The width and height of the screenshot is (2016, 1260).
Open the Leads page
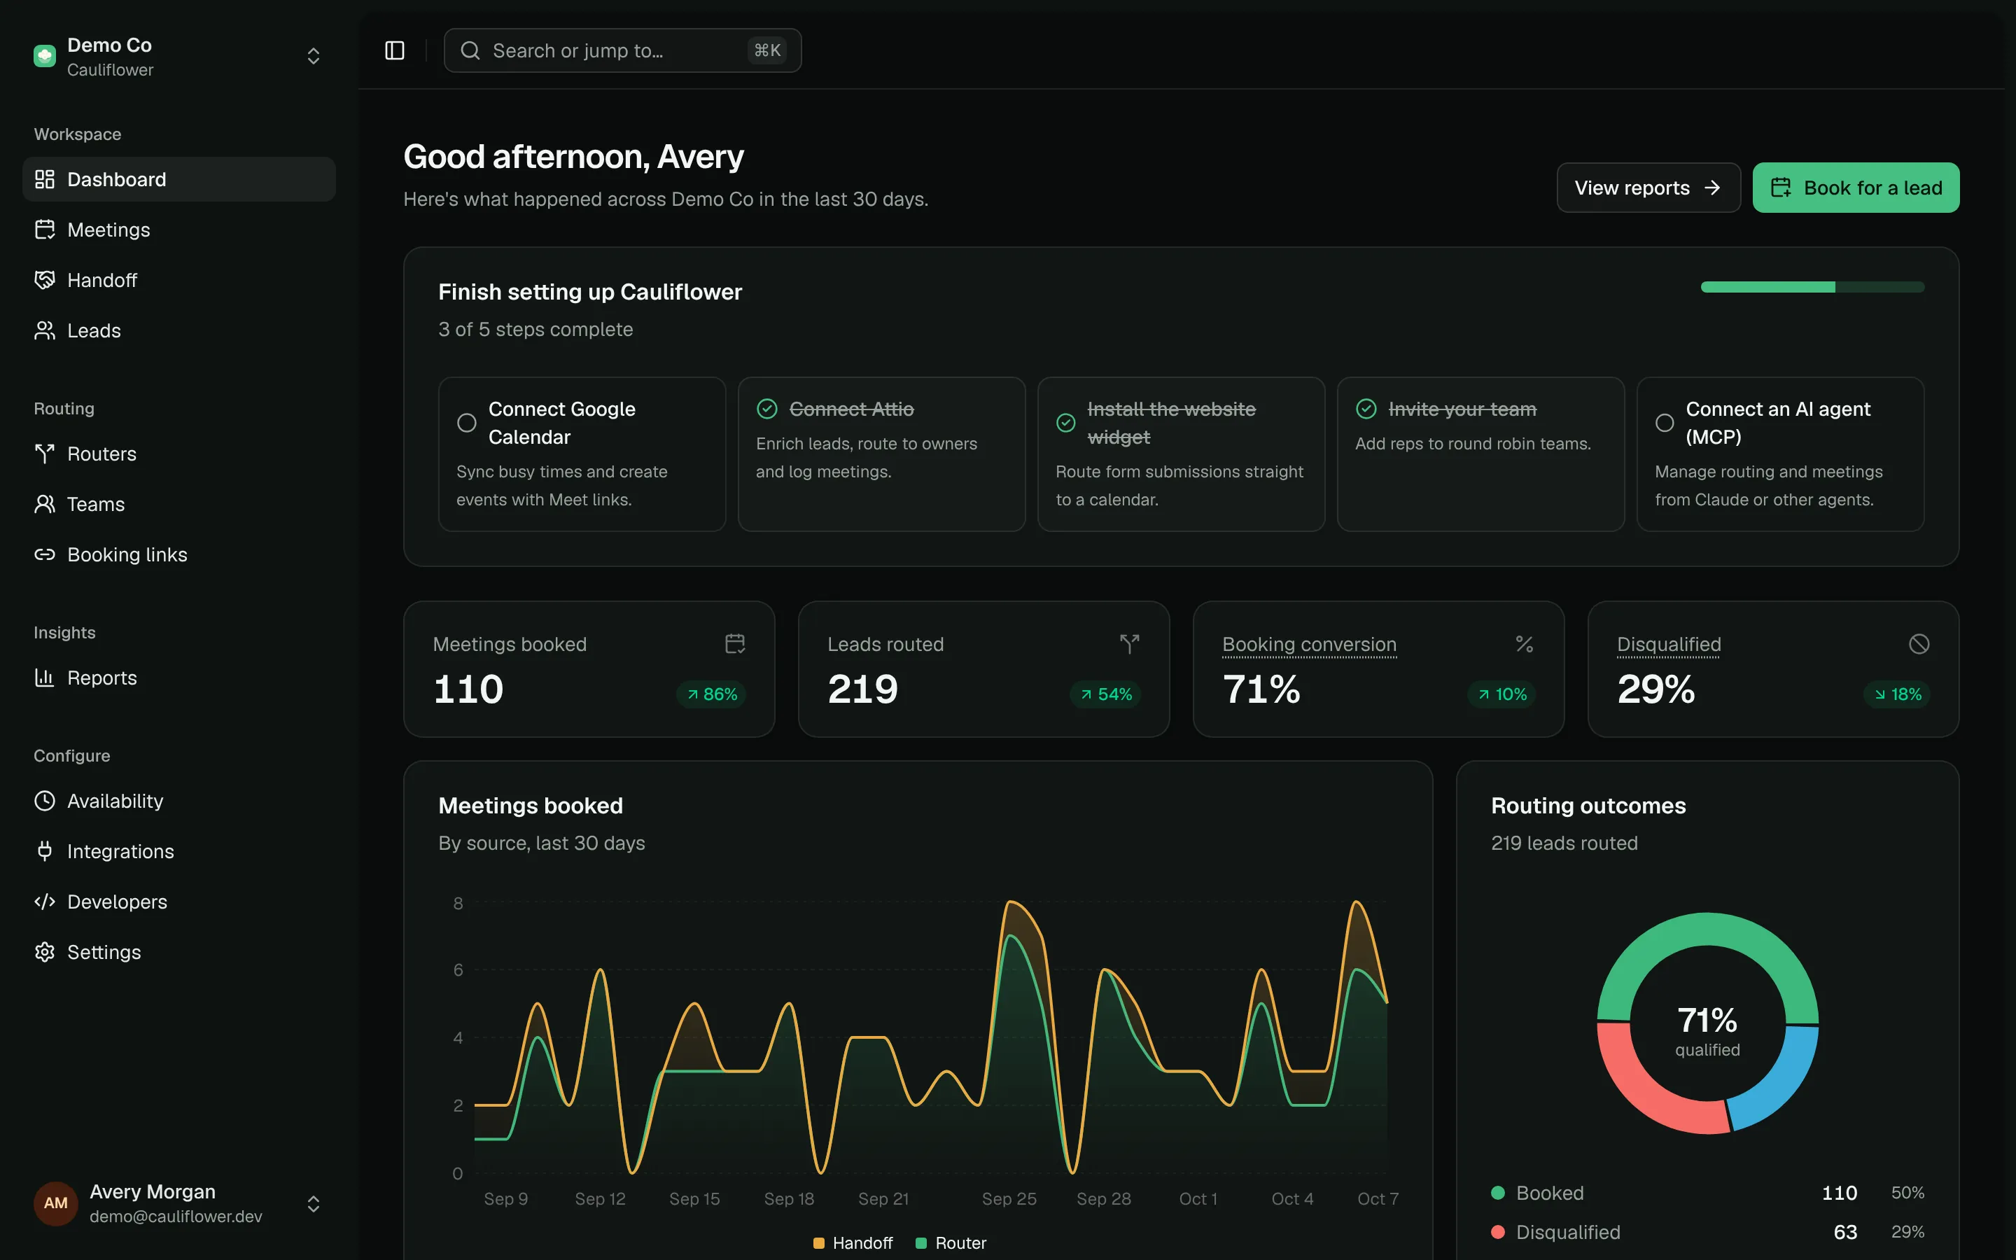pyautogui.click(x=179, y=330)
